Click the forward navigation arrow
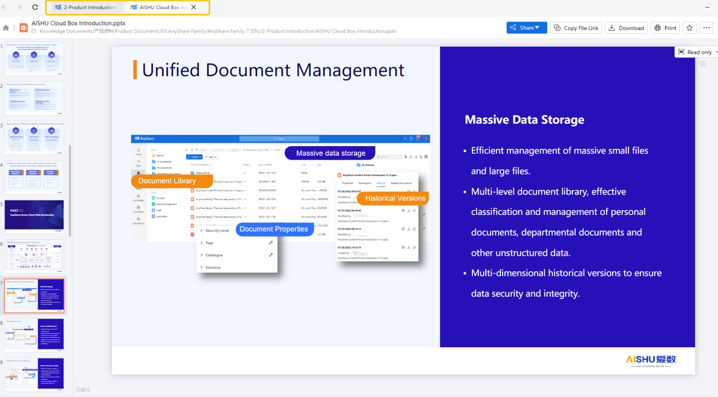The height and width of the screenshot is (397, 718). pyautogui.click(x=19, y=7)
